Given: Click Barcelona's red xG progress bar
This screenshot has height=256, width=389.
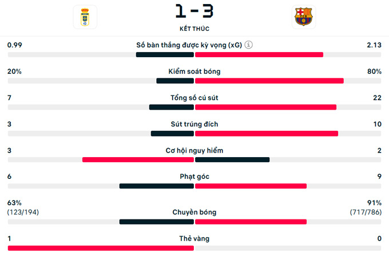Looking at the screenshot, I should pyautogui.click(x=259, y=55).
